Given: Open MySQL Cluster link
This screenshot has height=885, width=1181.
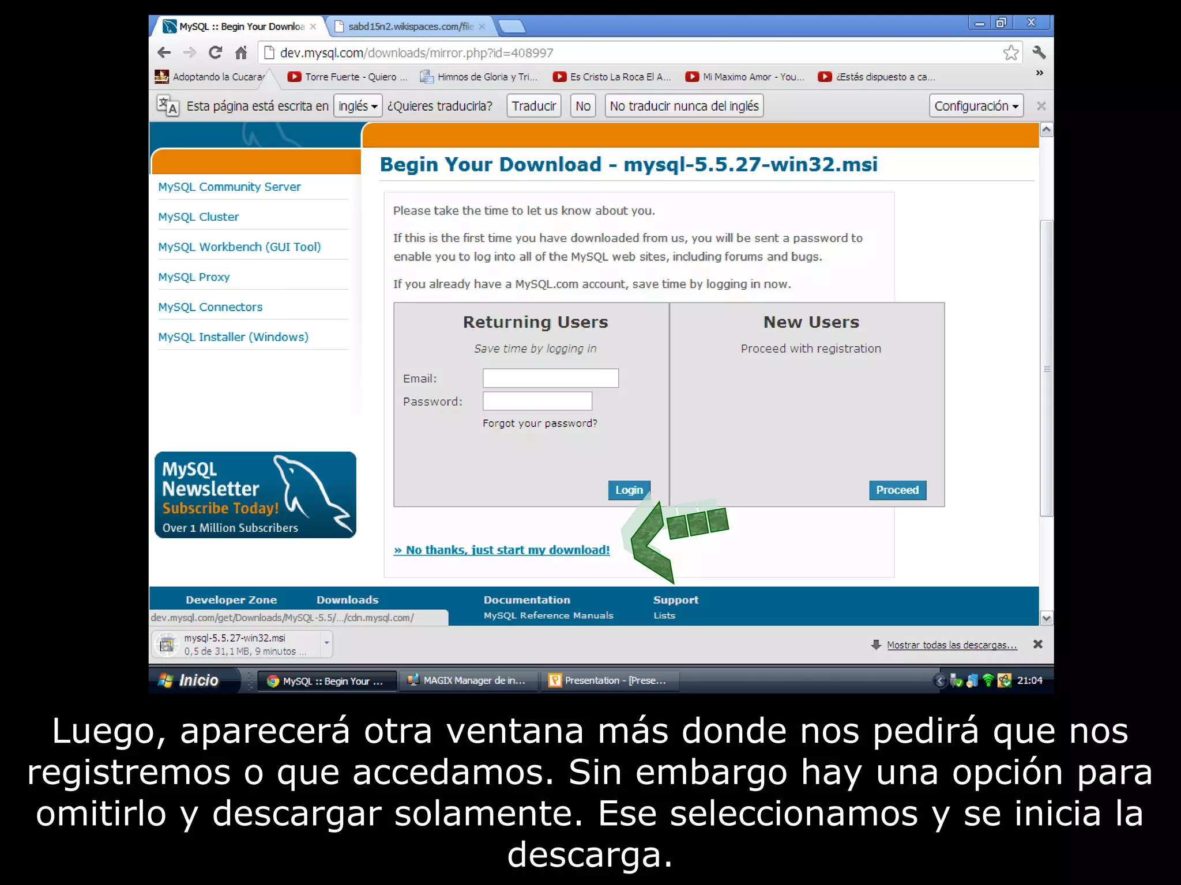Looking at the screenshot, I should pyautogui.click(x=198, y=217).
